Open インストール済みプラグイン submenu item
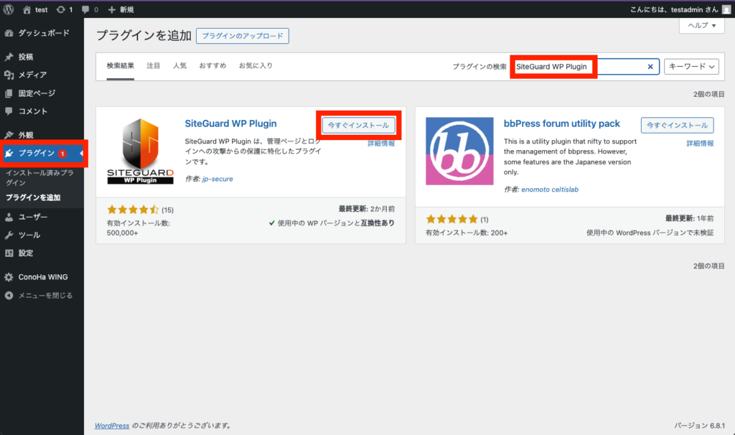This screenshot has height=435, width=735. coord(40,177)
